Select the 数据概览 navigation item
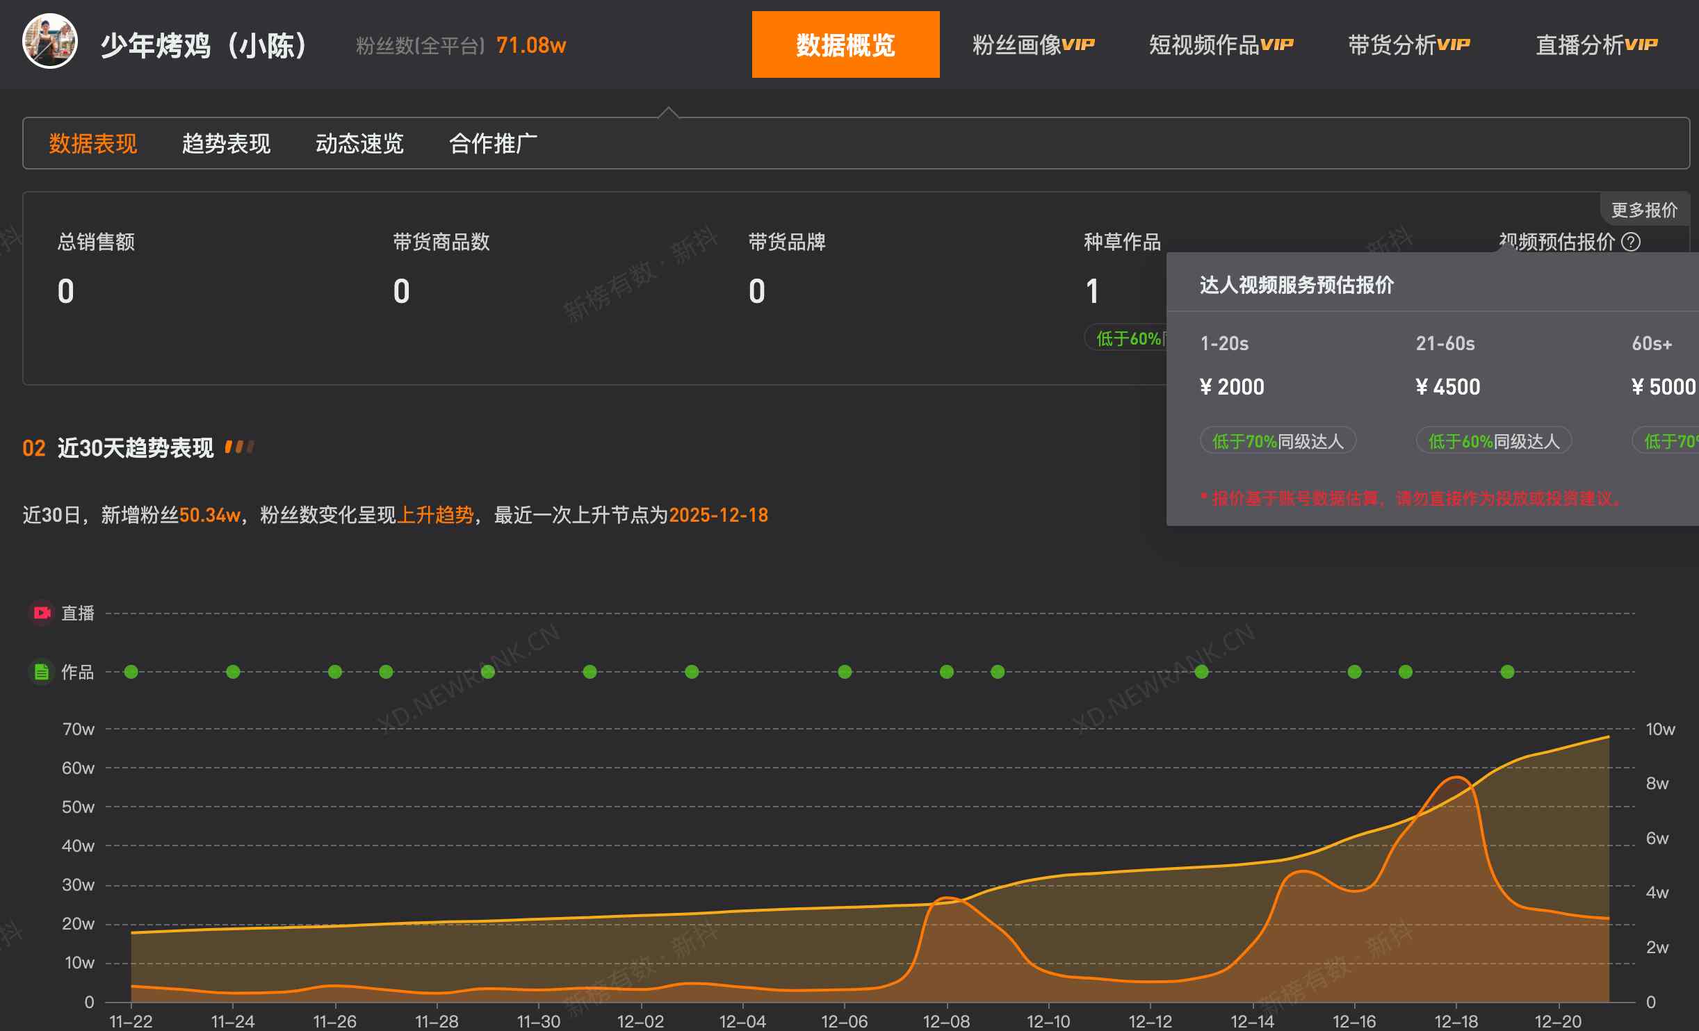The height and width of the screenshot is (1031, 1699). (845, 44)
